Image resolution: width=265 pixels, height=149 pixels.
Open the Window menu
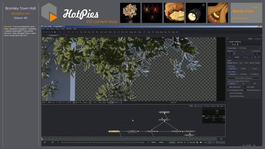click(69, 29)
